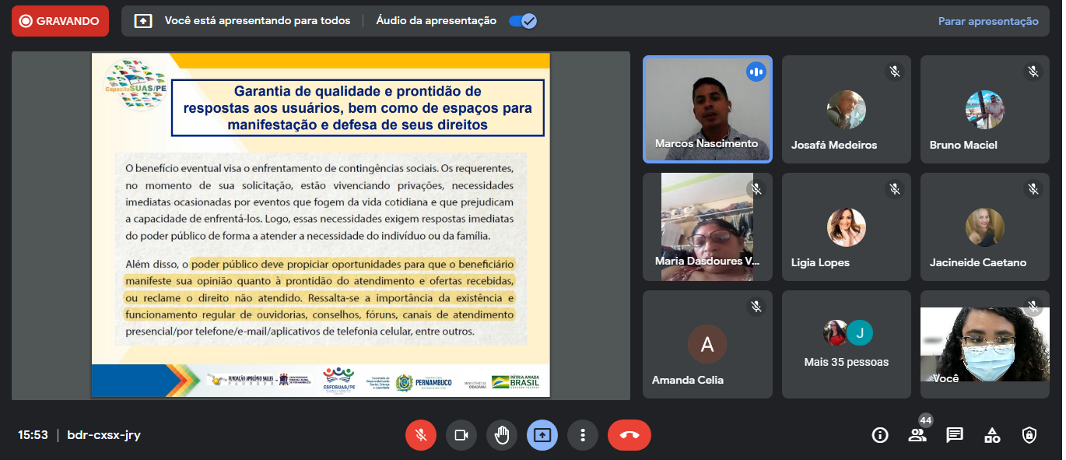The width and height of the screenshot is (1066, 460).
Task: Toggle the camera button in the bottom bar
Action: [x=461, y=435]
